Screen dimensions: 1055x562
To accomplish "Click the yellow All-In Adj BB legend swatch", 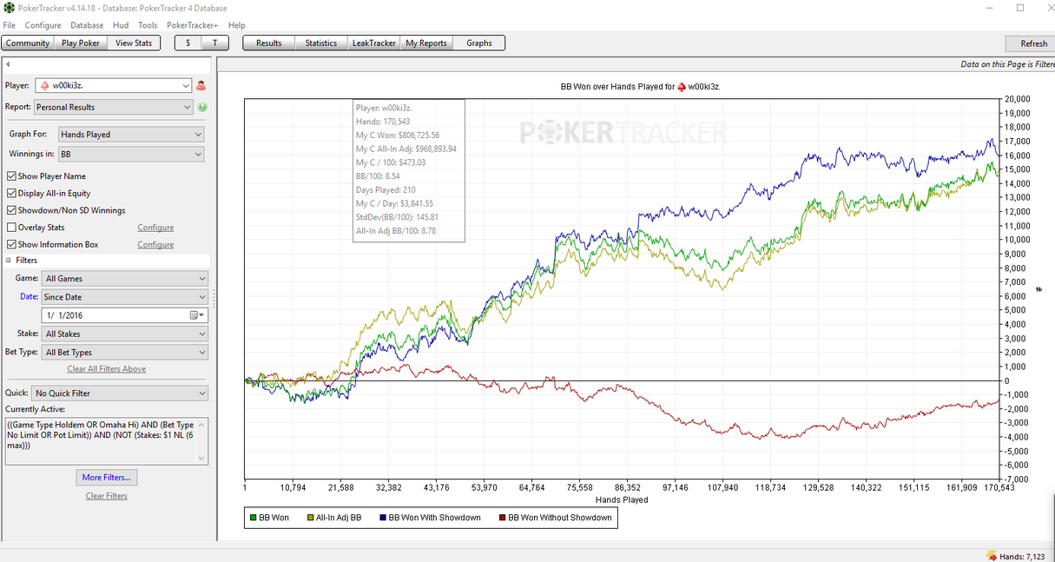I will [310, 518].
